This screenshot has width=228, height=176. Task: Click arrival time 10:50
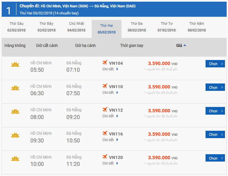pos(73,140)
